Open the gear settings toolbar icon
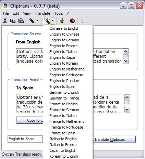The height and width of the screenshot is (159, 145). point(62,21)
